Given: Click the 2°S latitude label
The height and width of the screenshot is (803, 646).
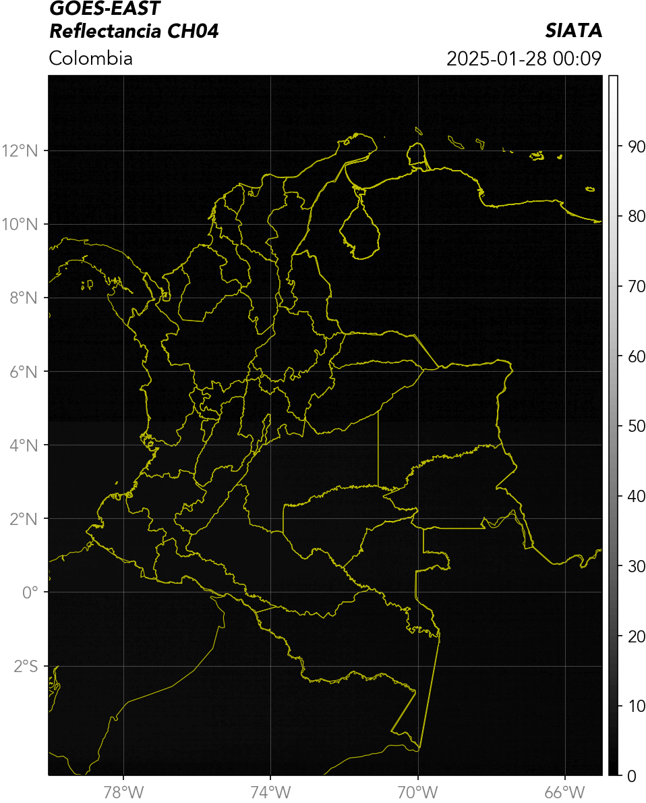Looking at the screenshot, I should pyautogui.click(x=26, y=666).
